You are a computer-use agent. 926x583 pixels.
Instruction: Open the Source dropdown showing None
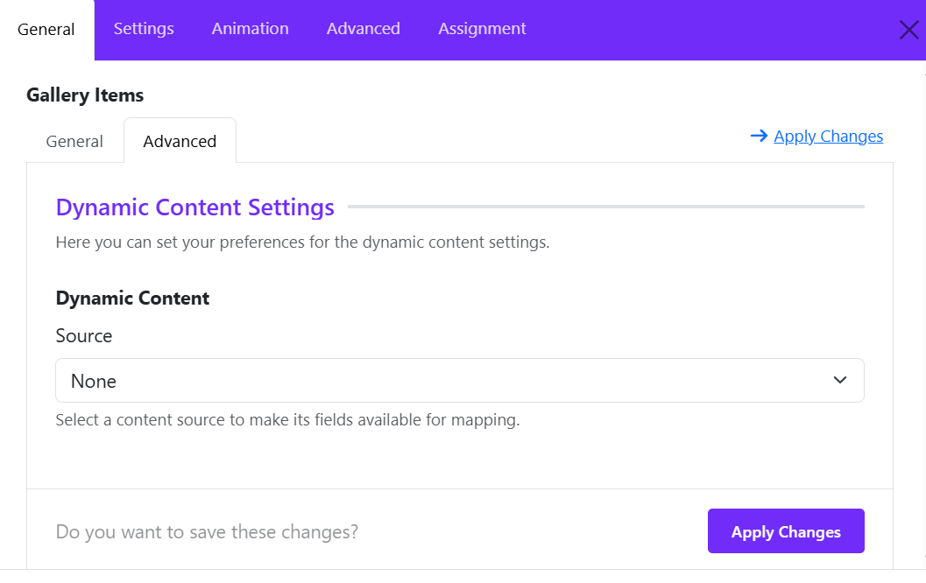coord(459,381)
